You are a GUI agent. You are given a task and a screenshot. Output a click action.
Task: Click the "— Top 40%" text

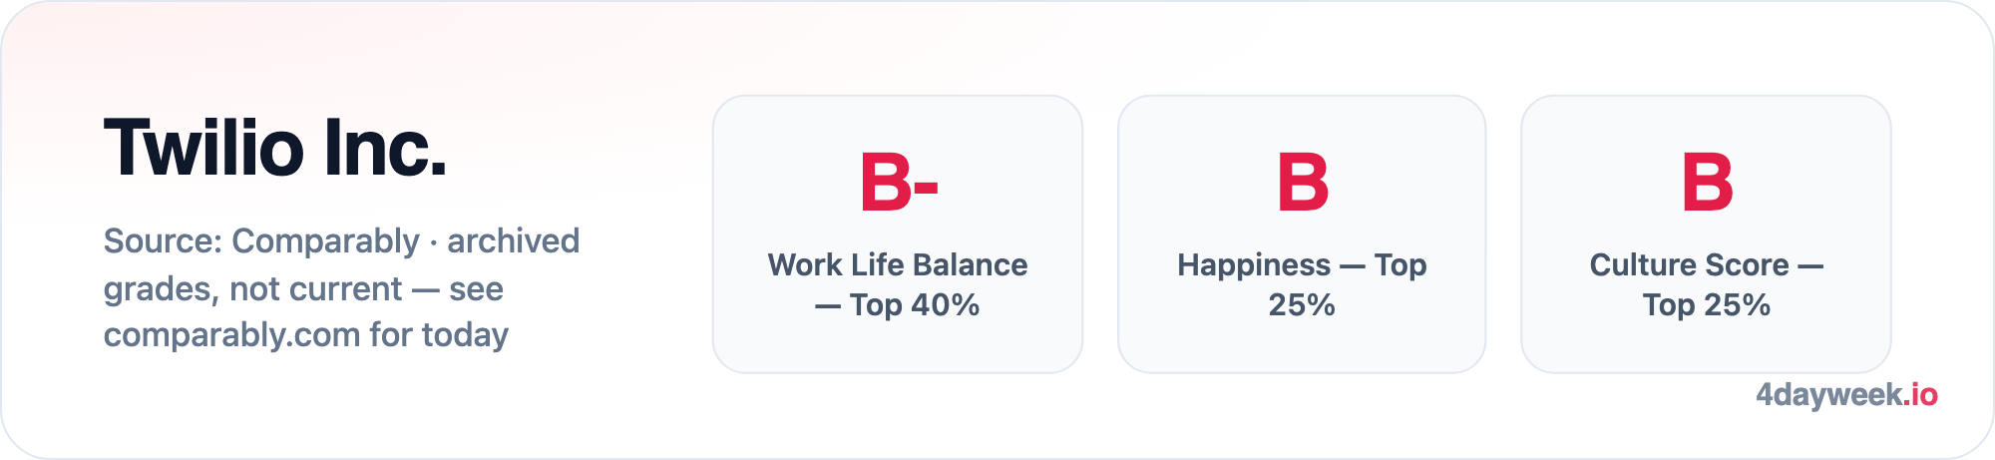(x=898, y=304)
